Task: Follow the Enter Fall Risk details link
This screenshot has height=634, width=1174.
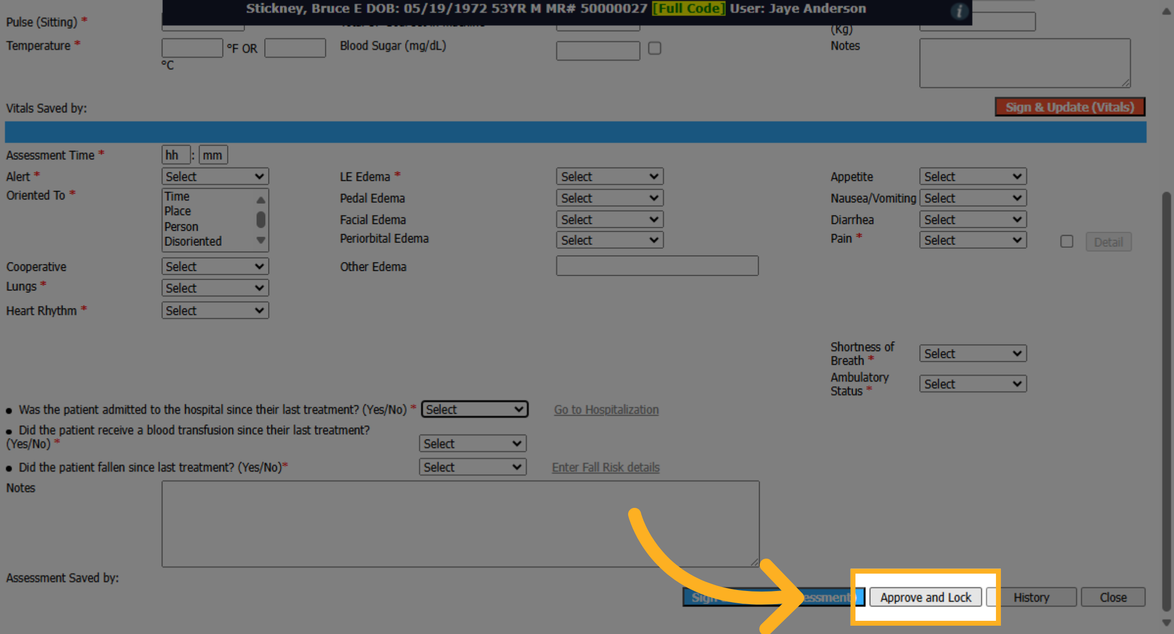Action: pyautogui.click(x=606, y=467)
